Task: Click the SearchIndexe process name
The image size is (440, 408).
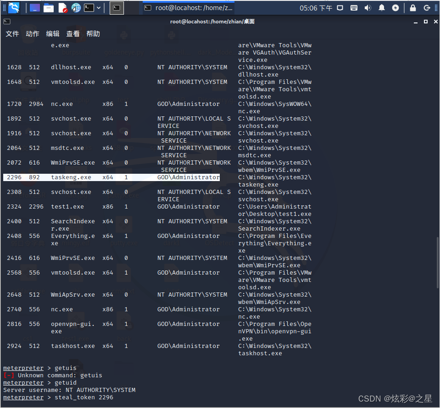Action: (73, 221)
